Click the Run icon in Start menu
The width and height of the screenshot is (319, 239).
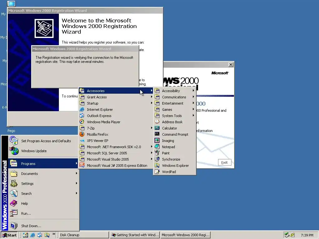click(x=14, y=213)
